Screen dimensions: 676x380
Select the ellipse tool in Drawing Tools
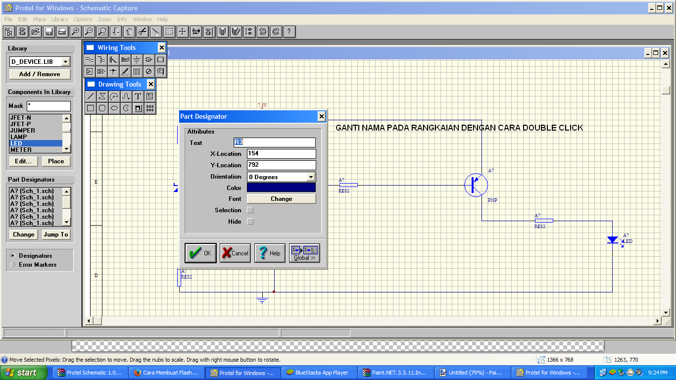point(114,108)
